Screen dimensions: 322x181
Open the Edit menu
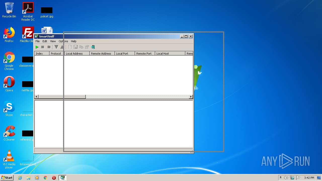(x=45, y=41)
